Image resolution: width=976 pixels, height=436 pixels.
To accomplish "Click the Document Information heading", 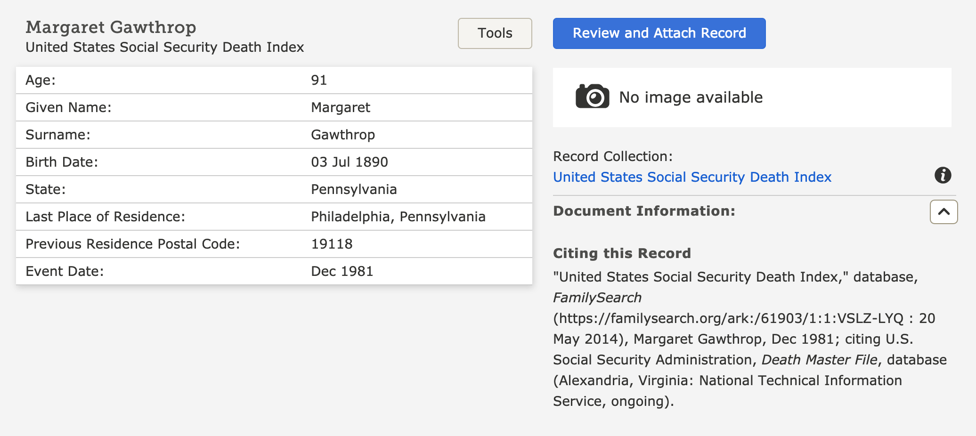I will [644, 211].
